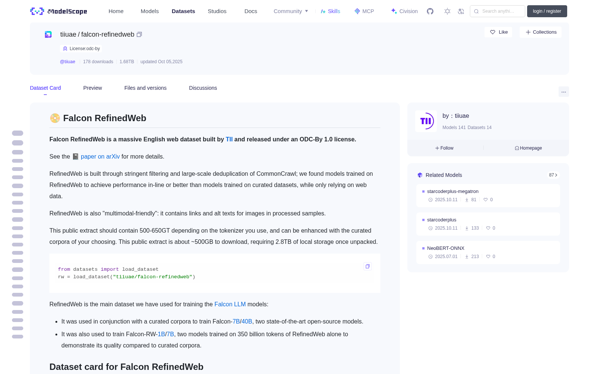Copy the load_dataset code snippet
This screenshot has width=599, height=374.
point(368,266)
